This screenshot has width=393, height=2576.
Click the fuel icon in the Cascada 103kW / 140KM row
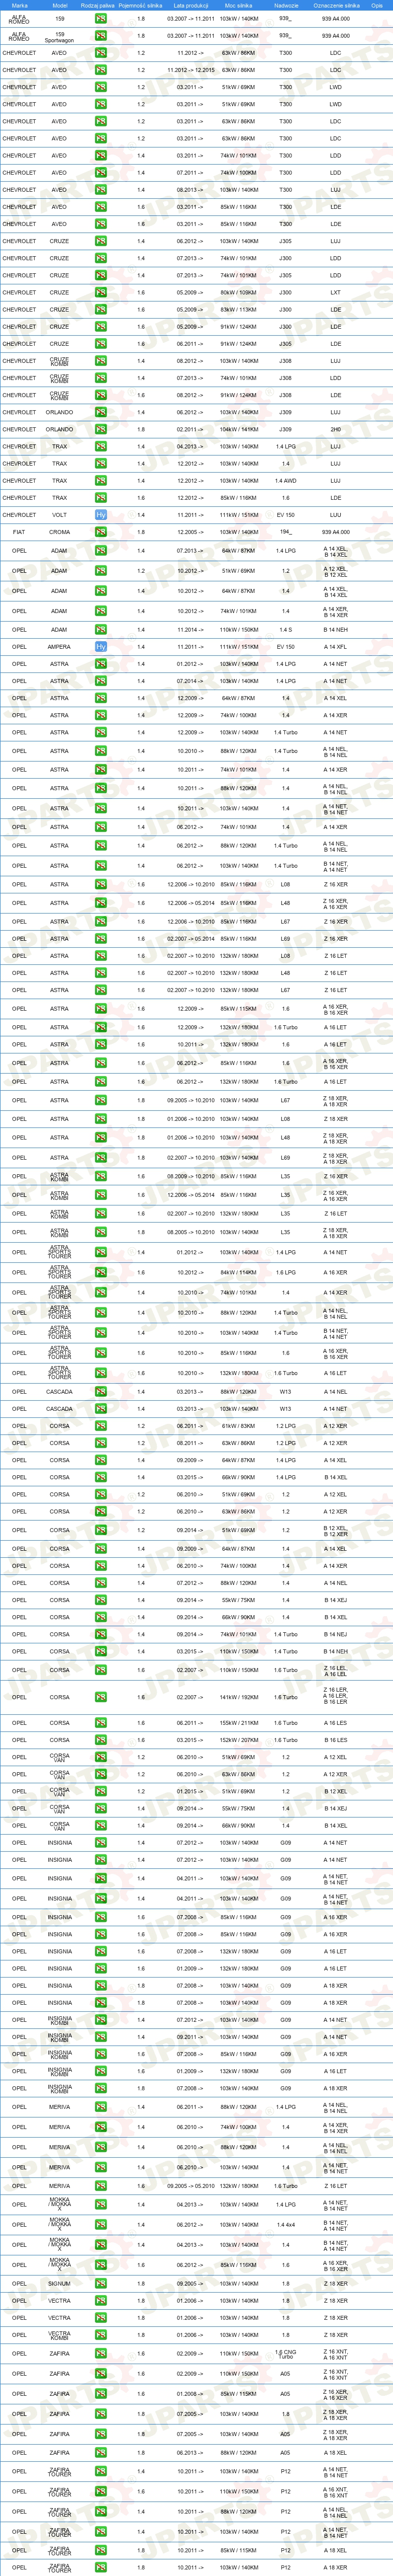coord(101,1409)
